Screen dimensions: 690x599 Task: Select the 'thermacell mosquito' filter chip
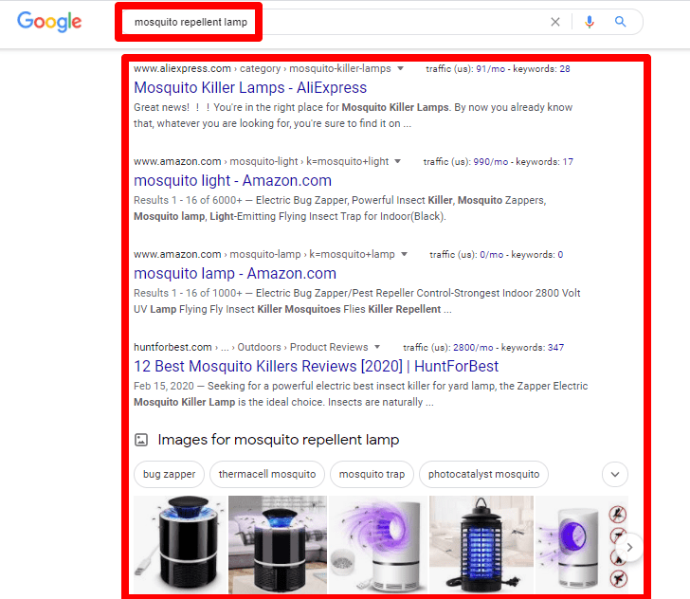coord(267,474)
